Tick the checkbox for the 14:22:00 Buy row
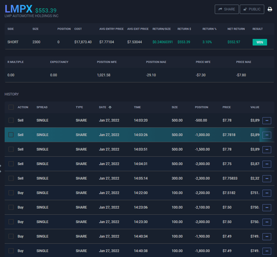 pyautogui.click(x=11, y=193)
